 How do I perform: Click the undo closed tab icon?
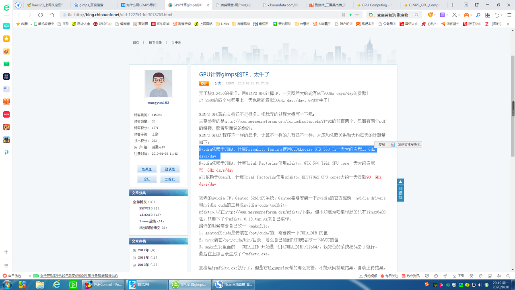coord(498,15)
